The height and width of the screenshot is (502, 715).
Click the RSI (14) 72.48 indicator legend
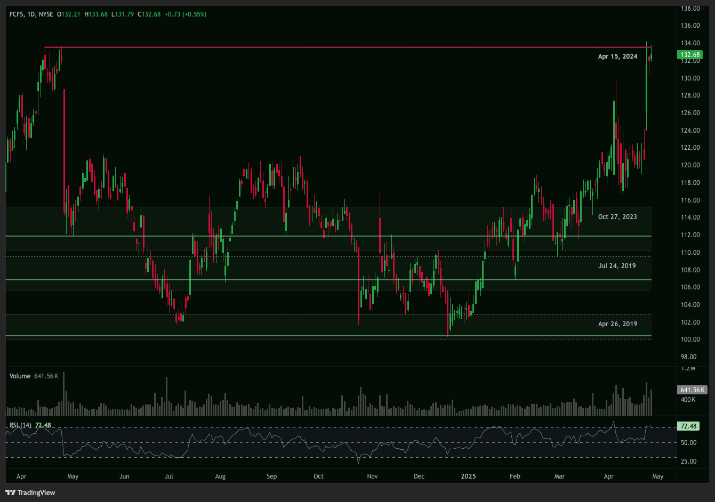(30, 425)
